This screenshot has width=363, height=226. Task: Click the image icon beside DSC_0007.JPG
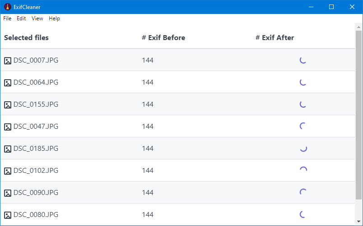[x=8, y=61]
